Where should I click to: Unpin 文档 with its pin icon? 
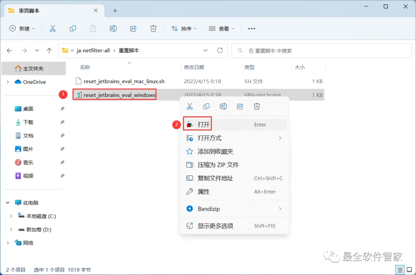pyautogui.click(x=62, y=136)
